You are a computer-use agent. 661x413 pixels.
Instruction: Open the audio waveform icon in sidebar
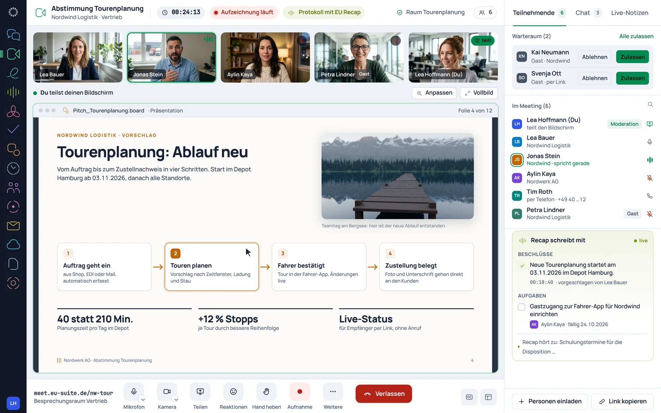click(13, 92)
